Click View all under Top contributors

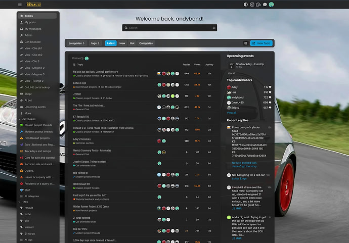point(232,113)
